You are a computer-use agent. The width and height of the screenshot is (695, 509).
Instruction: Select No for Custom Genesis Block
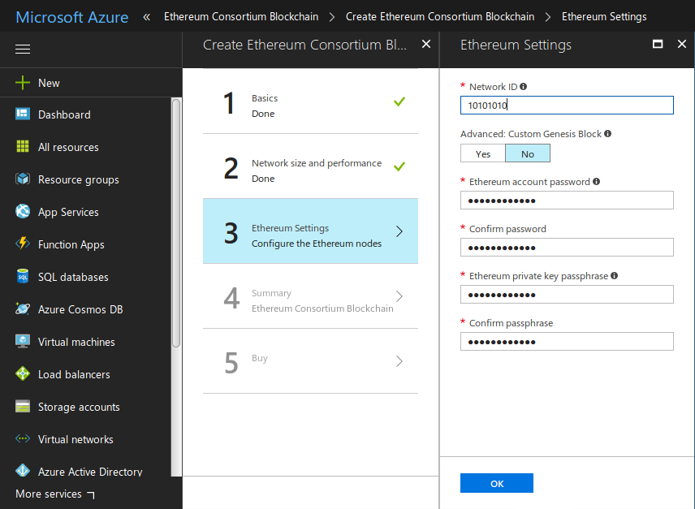(528, 153)
